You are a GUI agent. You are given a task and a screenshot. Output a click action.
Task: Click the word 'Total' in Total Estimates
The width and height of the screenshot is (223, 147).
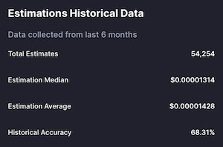click(x=15, y=54)
